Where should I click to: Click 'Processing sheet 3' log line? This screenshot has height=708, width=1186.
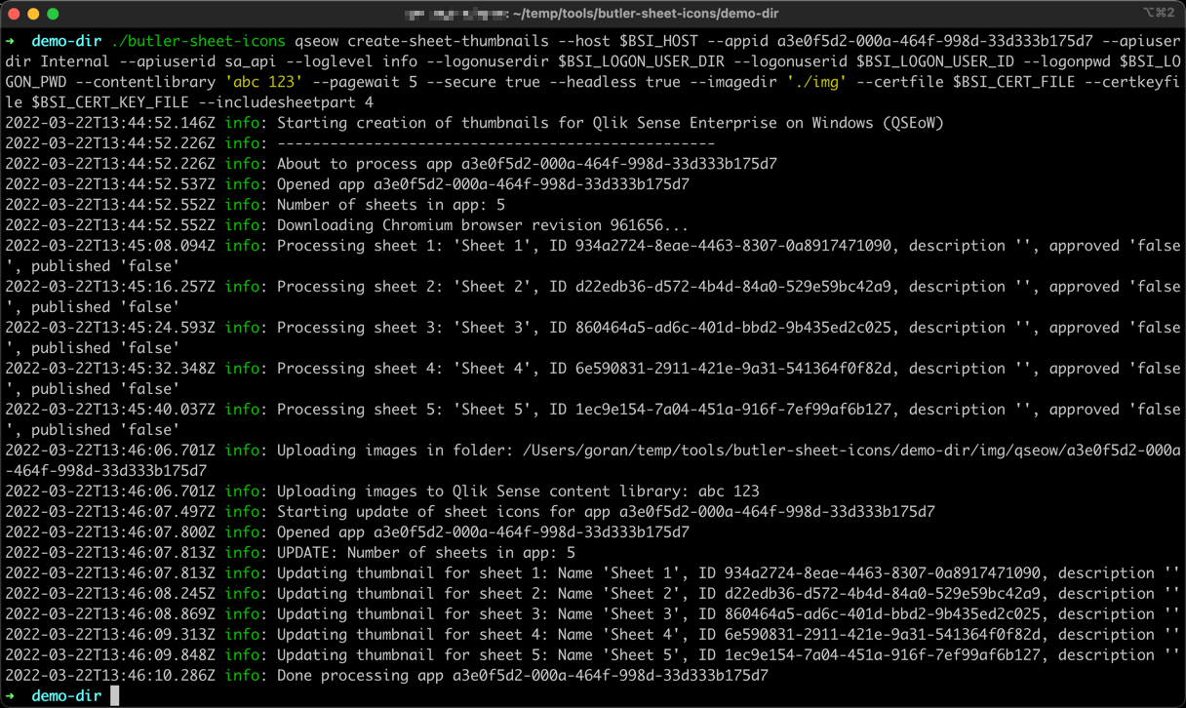[593, 337]
